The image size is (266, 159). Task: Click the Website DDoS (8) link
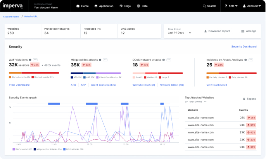(x=143, y=85)
